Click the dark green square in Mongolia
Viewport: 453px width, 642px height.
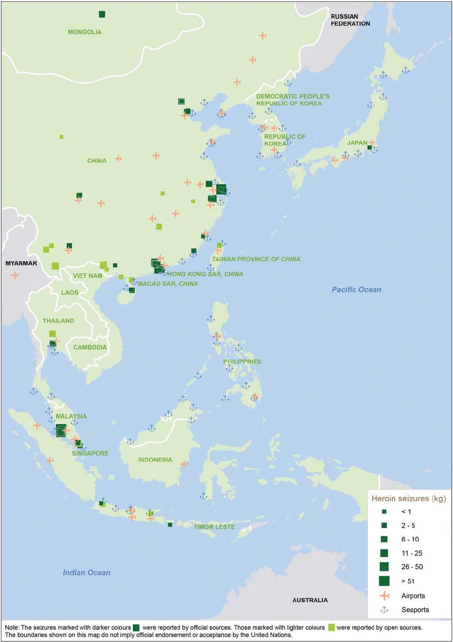102,14
